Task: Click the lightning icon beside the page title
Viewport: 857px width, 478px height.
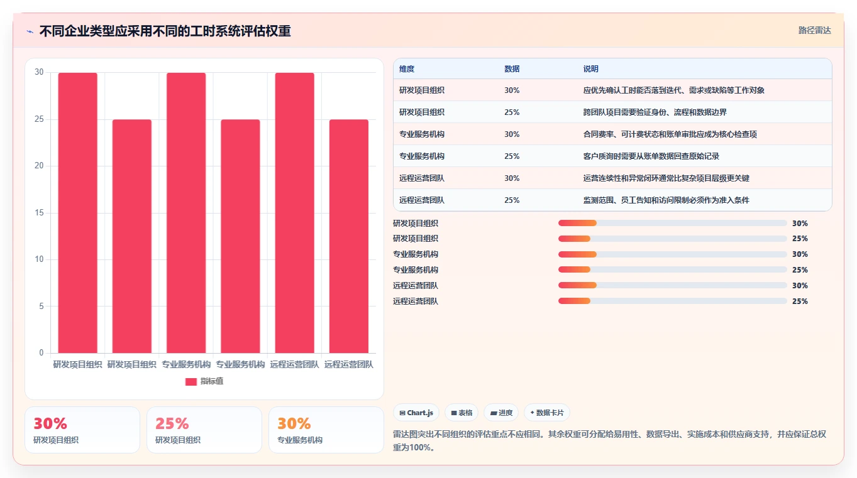Action: click(30, 31)
